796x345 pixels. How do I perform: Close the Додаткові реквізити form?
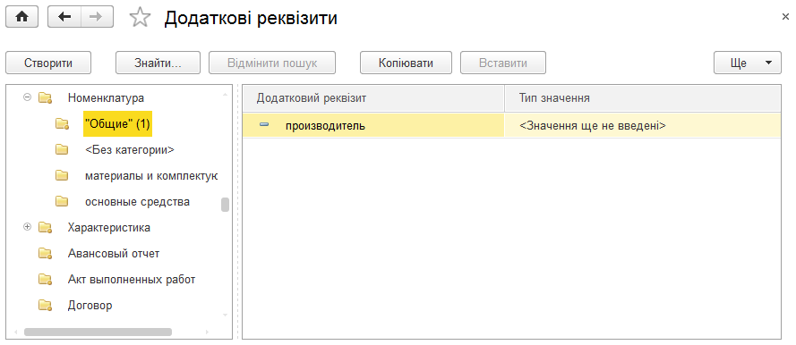point(785,17)
